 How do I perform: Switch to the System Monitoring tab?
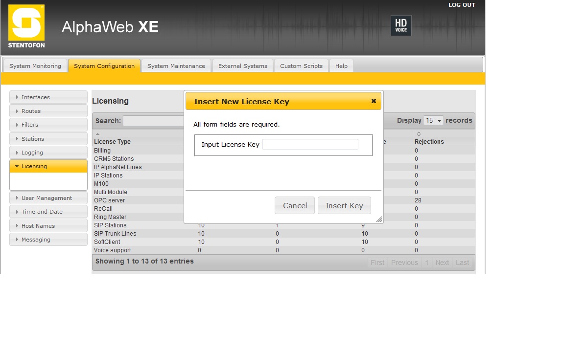click(35, 66)
